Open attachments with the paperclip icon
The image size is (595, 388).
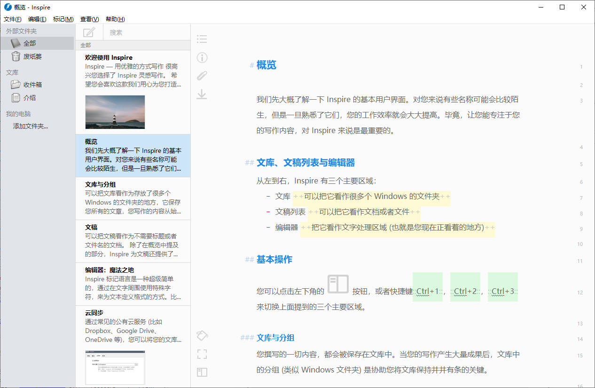(202, 75)
